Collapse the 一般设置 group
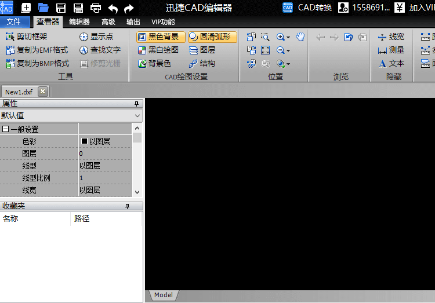The width and height of the screenshot is (435, 303). 5,129
